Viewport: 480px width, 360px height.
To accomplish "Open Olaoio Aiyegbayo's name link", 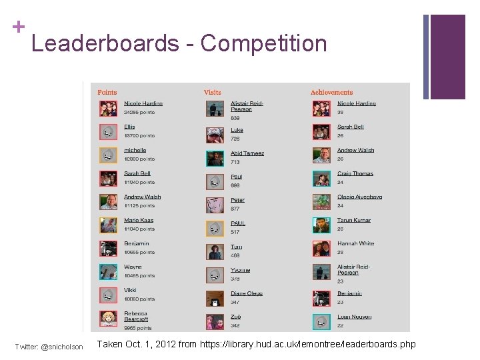I will 359,197.
